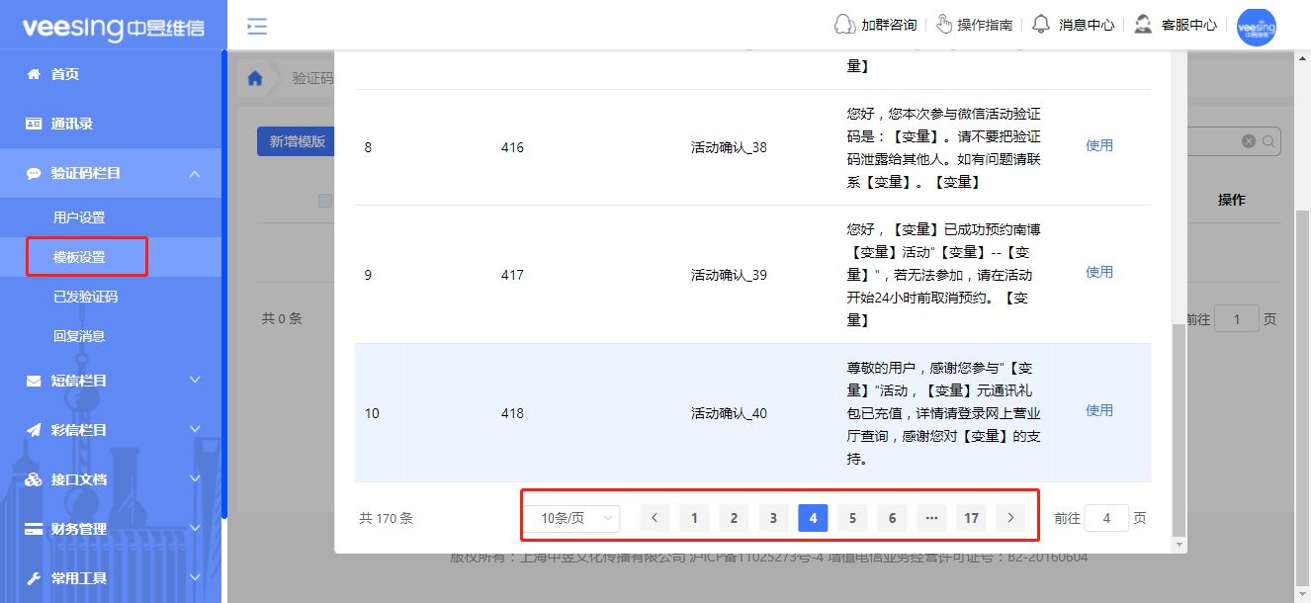1311x603 pixels.
Task: Expand the 短信栏目 menu chevron
Action: point(195,380)
